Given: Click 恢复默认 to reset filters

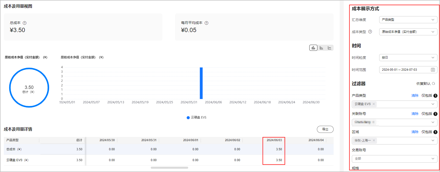Looking at the screenshot, I should pyautogui.click(x=423, y=84).
